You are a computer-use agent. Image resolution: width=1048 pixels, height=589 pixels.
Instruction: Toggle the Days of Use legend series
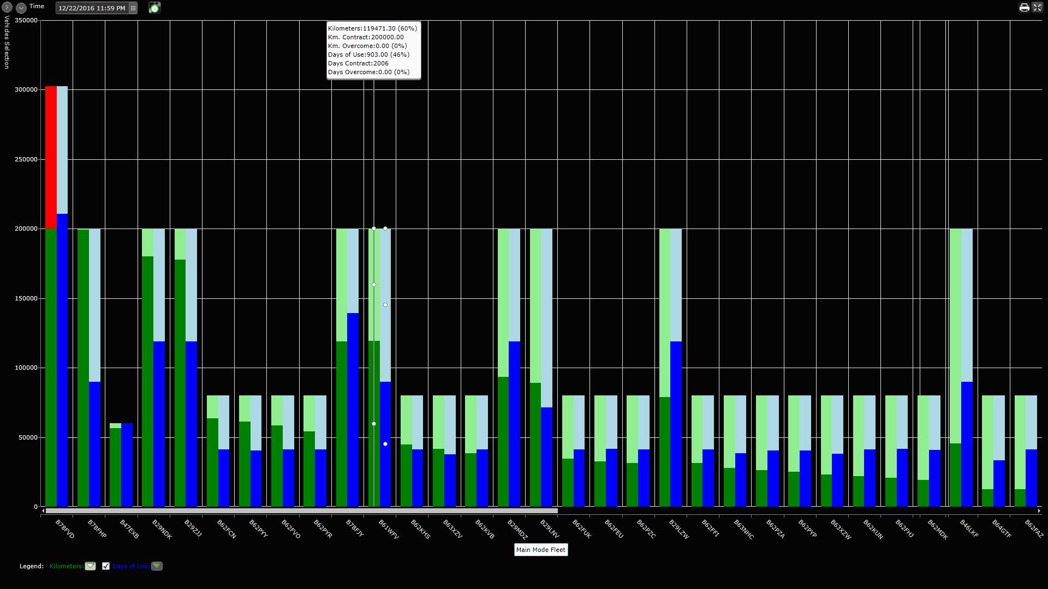coord(131,566)
